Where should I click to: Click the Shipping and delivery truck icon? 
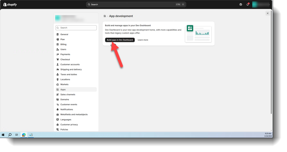[x=58, y=70]
